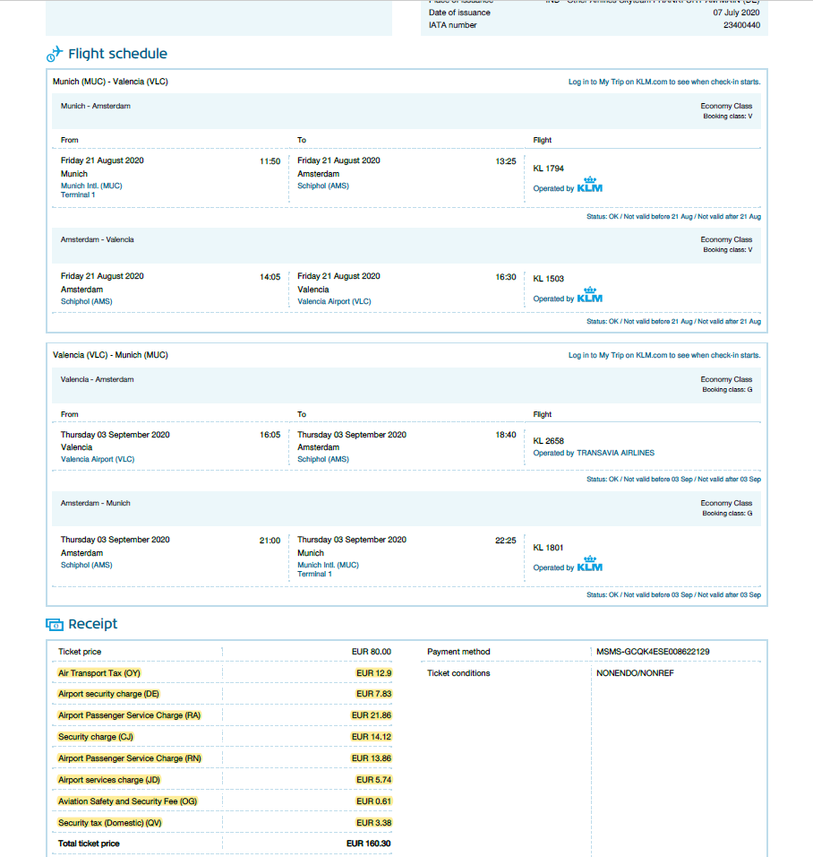Click the status line under flight KL 2658
This screenshot has height=857, width=813.
click(x=673, y=480)
